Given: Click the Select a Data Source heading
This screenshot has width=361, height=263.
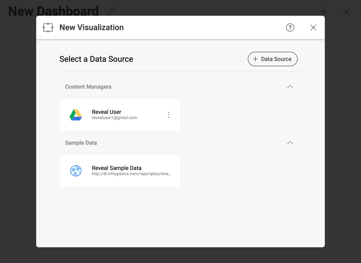Looking at the screenshot, I should point(96,59).
